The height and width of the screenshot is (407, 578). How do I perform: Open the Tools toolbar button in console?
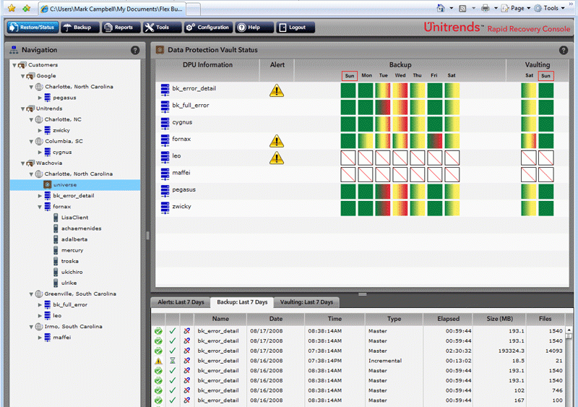point(162,27)
